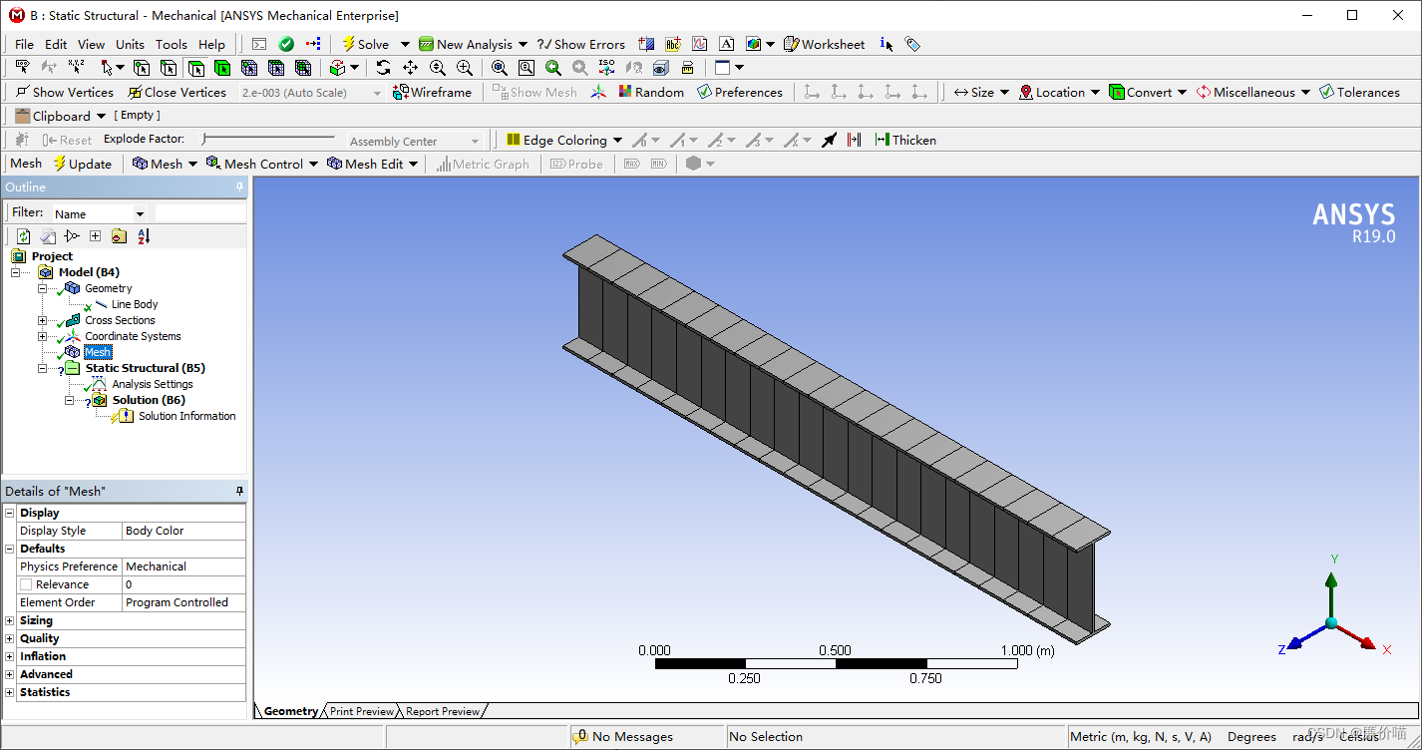Open the File menu
The height and width of the screenshot is (750, 1422).
(x=24, y=44)
